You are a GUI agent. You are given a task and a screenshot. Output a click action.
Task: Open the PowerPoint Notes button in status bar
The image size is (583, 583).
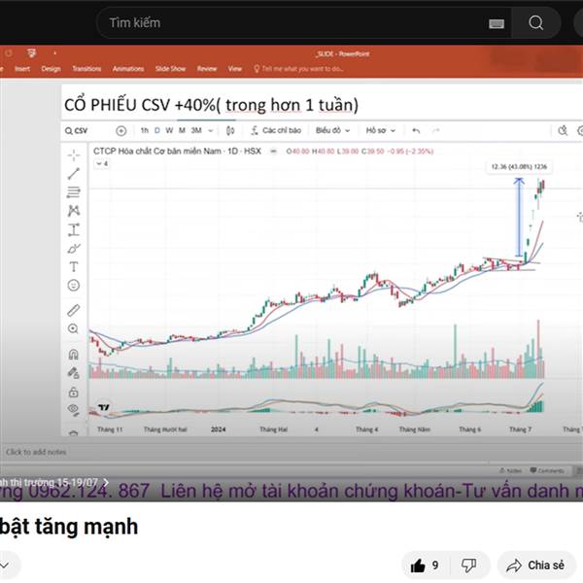[x=510, y=470]
